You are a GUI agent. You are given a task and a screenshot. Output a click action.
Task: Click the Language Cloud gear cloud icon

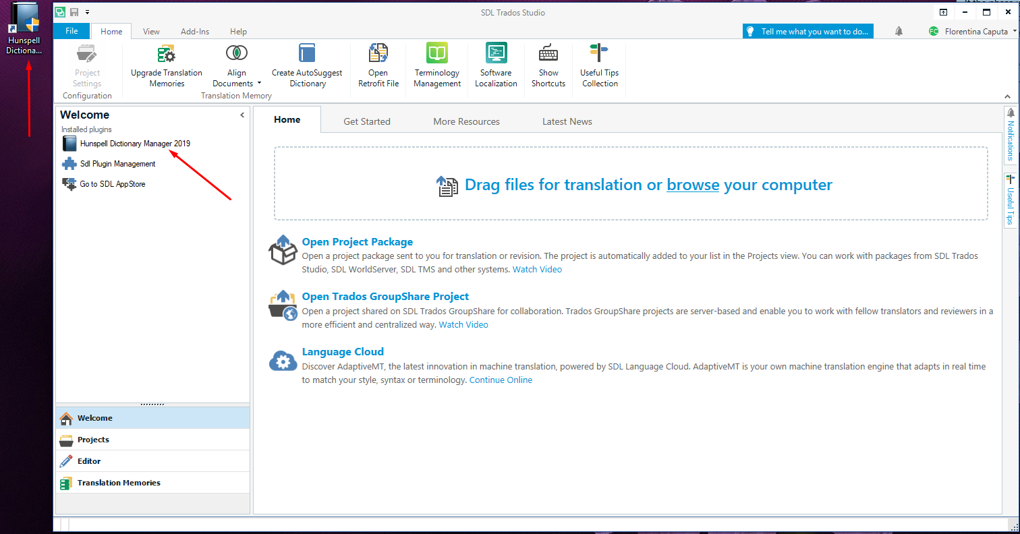(x=283, y=361)
